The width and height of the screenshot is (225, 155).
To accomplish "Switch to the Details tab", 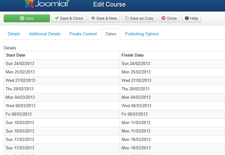I will 14,34.
